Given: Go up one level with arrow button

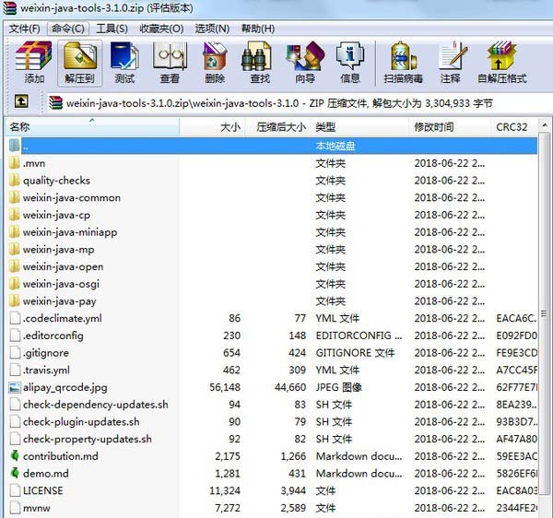Looking at the screenshot, I should [21, 101].
